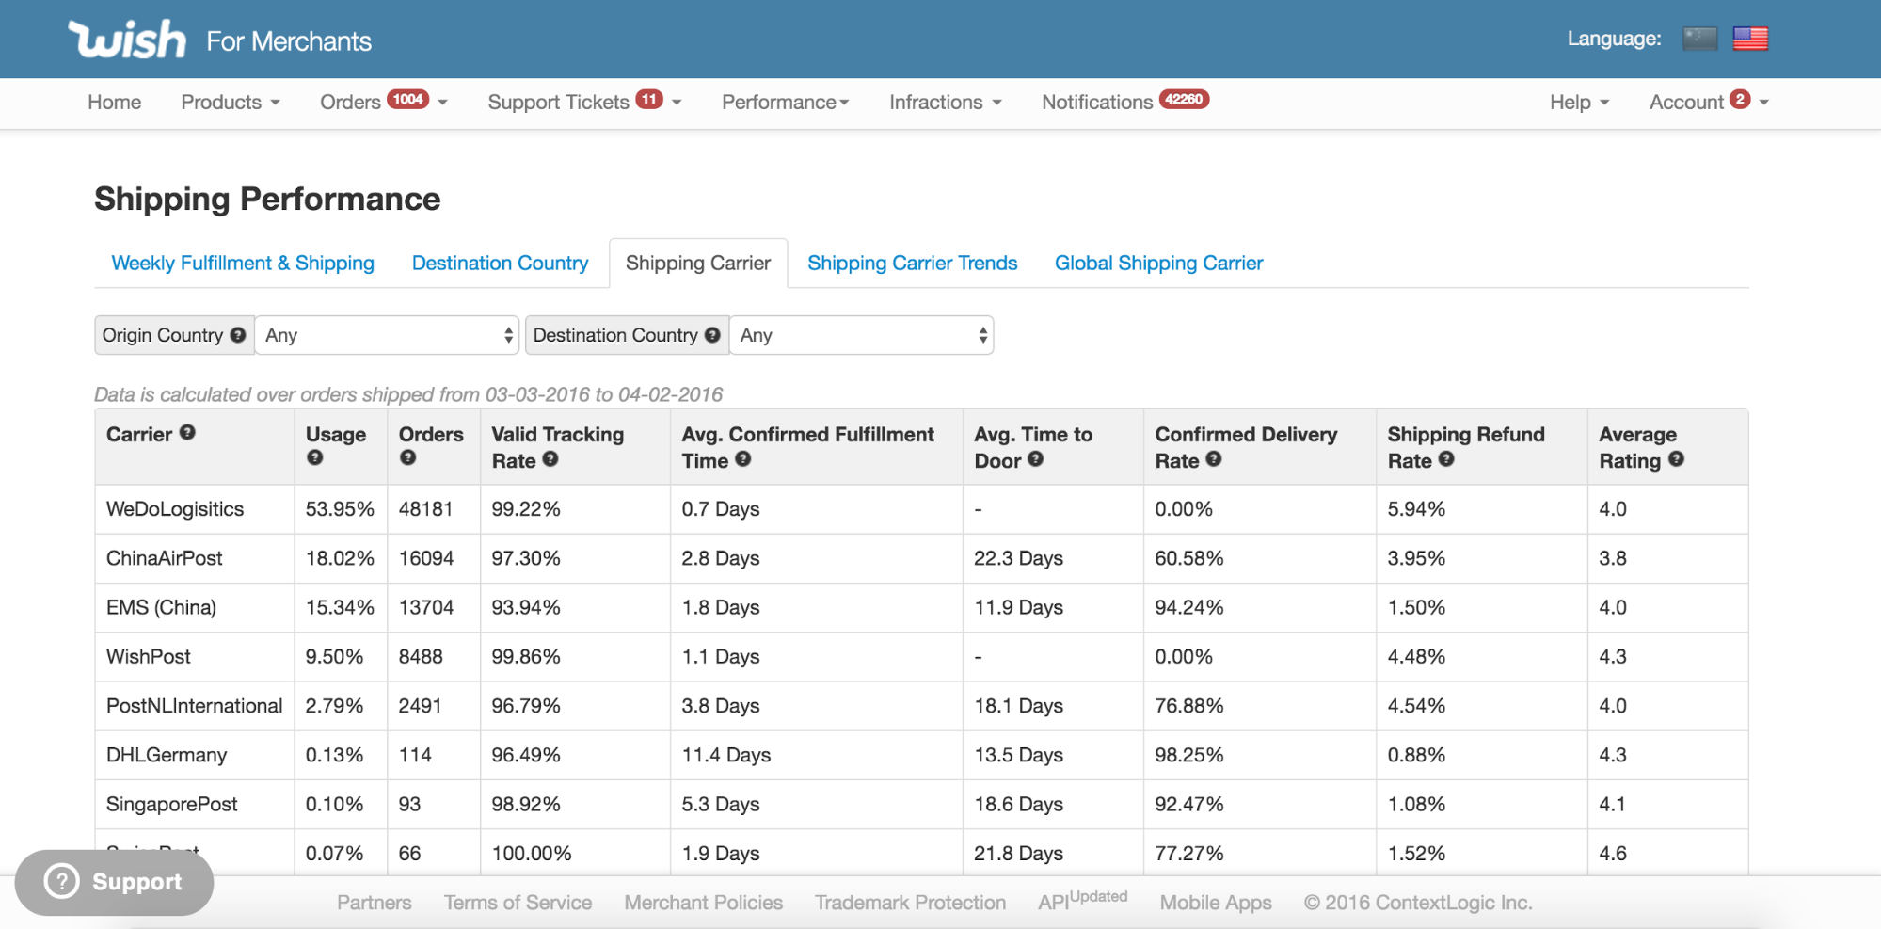Open the Support help widget
Screen dimensions: 1881x929
tap(114, 882)
